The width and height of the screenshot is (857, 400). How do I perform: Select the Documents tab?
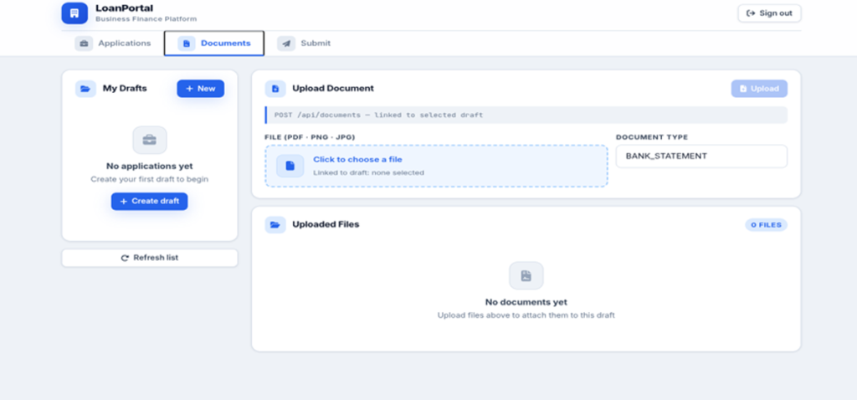point(214,44)
